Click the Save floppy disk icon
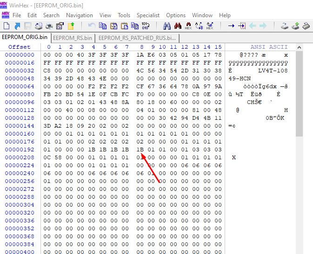Image resolution: width=313 pixels, height=254 pixels. pyautogui.click(x=28, y=26)
